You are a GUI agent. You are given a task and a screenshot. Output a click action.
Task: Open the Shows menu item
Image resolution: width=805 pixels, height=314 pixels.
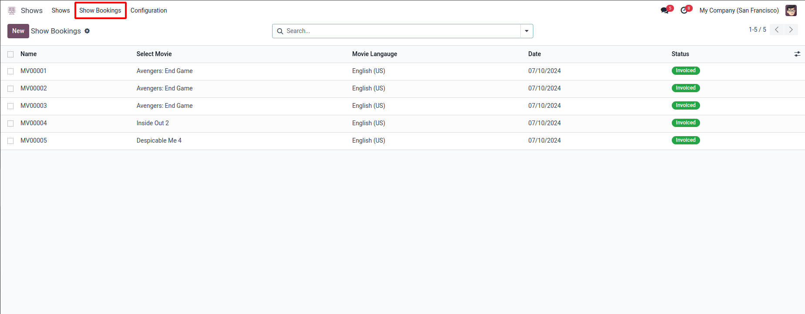pyautogui.click(x=61, y=10)
